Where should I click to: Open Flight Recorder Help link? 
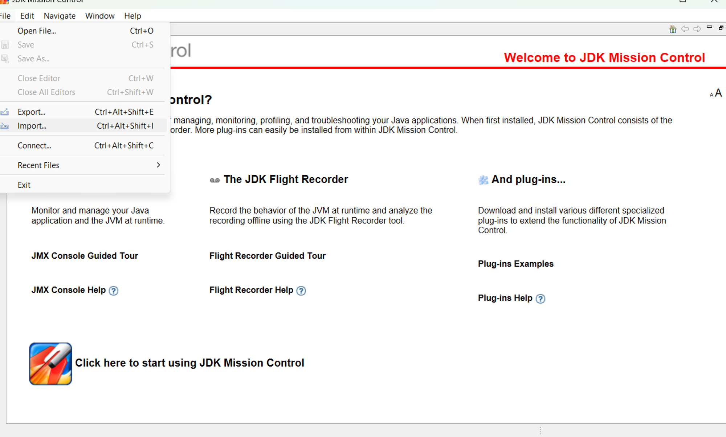click(251, 290)
